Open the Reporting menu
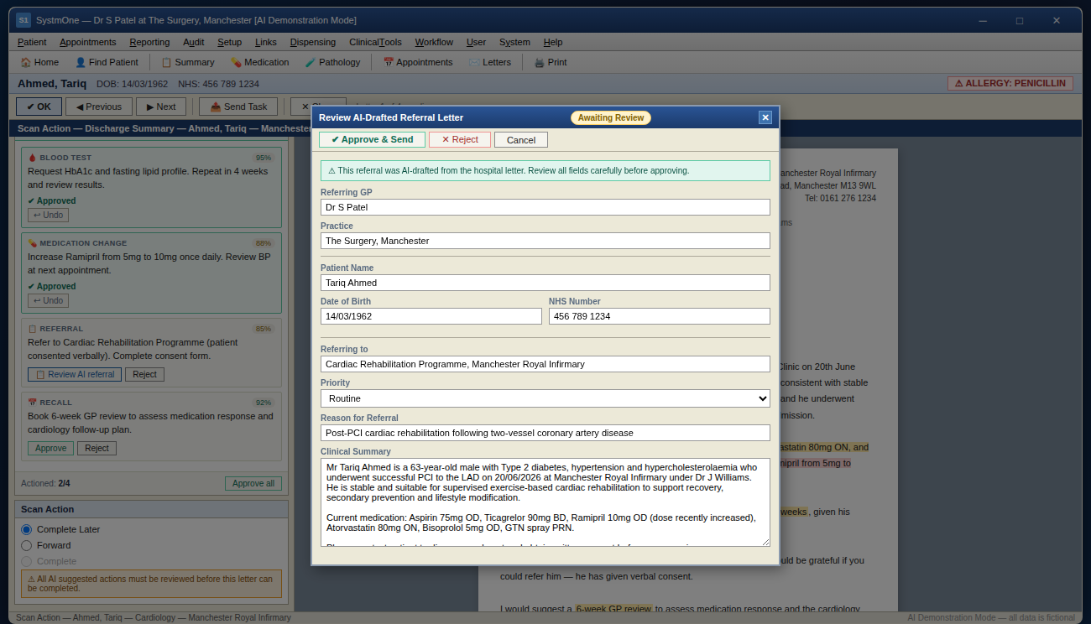Image resolution: width=1091 pixels, height=624 pixels. 149,42
